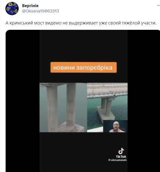Click the TikTok logo icon
160x172 pixels.
(121, 151)
